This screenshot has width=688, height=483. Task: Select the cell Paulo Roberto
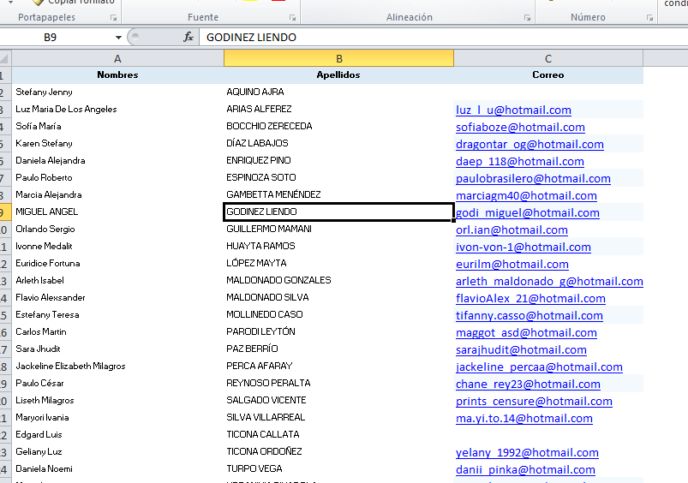tap(117, 177)
